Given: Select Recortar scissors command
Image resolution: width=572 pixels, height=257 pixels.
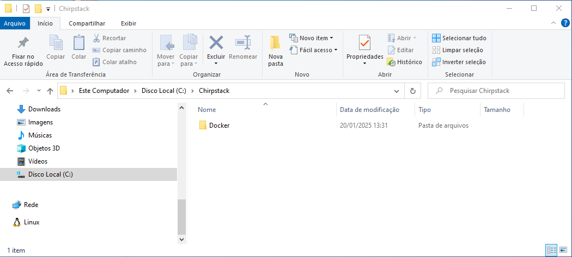Looking at the screenshot, I should click(109, 38).
